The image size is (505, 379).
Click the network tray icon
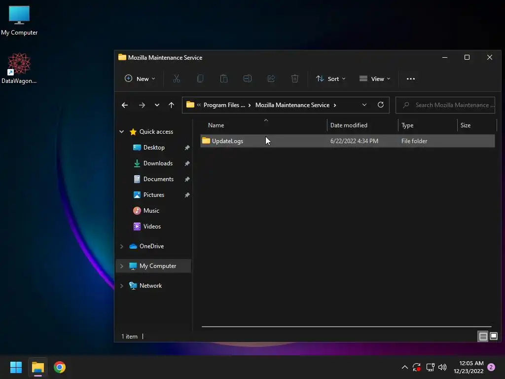[430, 367]
